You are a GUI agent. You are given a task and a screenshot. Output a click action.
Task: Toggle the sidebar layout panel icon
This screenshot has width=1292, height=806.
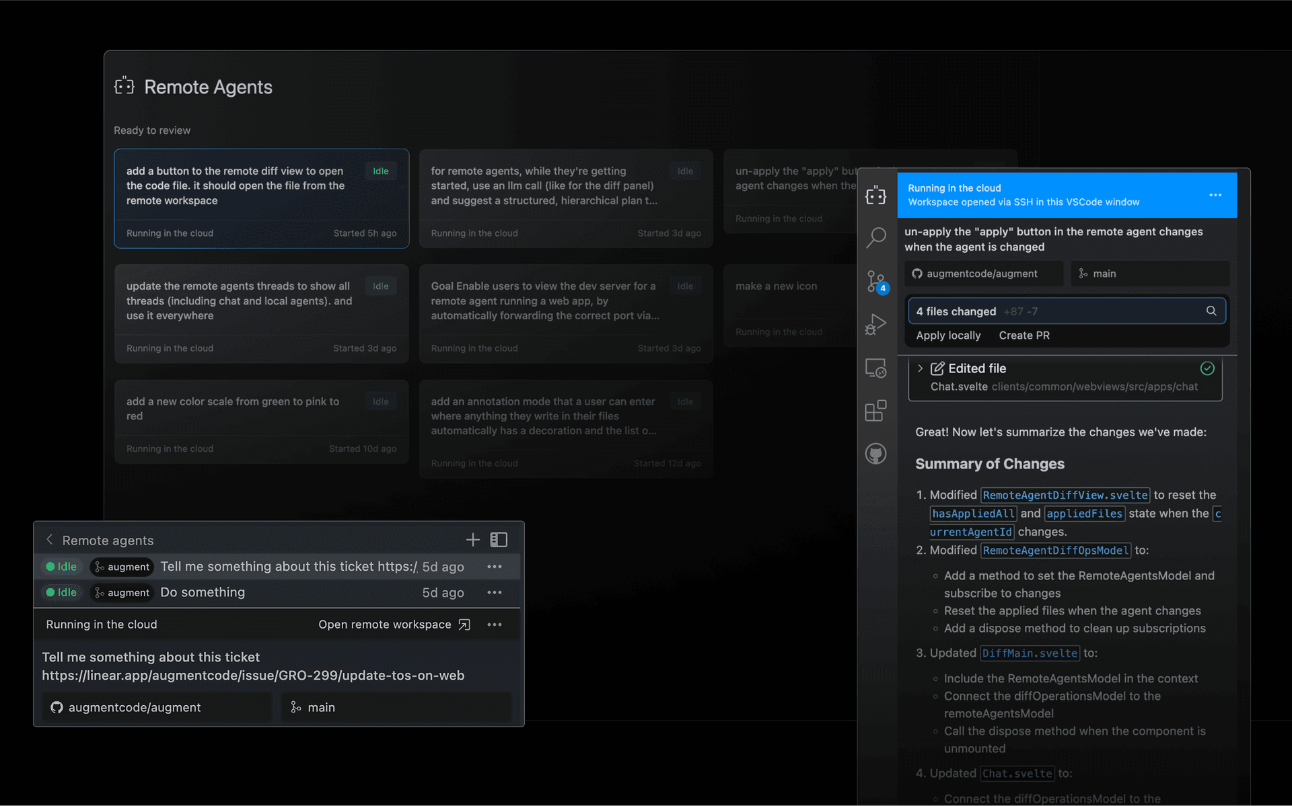click(x=499, y=540)
